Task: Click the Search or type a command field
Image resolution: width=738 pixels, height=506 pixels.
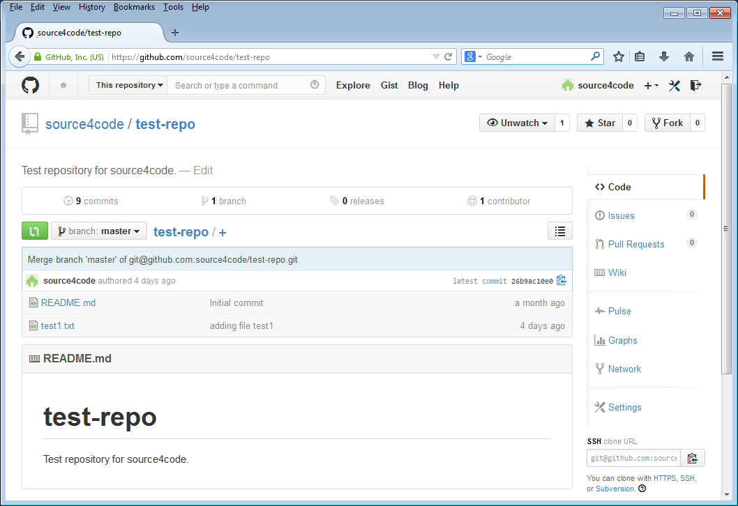Action: pyautogui.click(x=246, y=85)
